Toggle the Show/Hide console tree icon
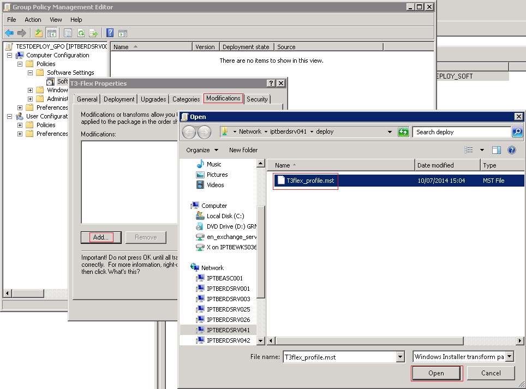The width and height of the screenshot is (526, 389). tap(51, 33)
